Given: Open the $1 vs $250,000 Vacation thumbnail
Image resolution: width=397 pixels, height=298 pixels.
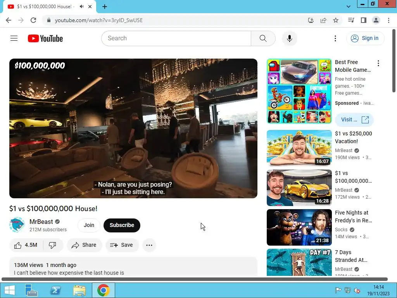Looking at the screenshot, I should pos(299,148).
